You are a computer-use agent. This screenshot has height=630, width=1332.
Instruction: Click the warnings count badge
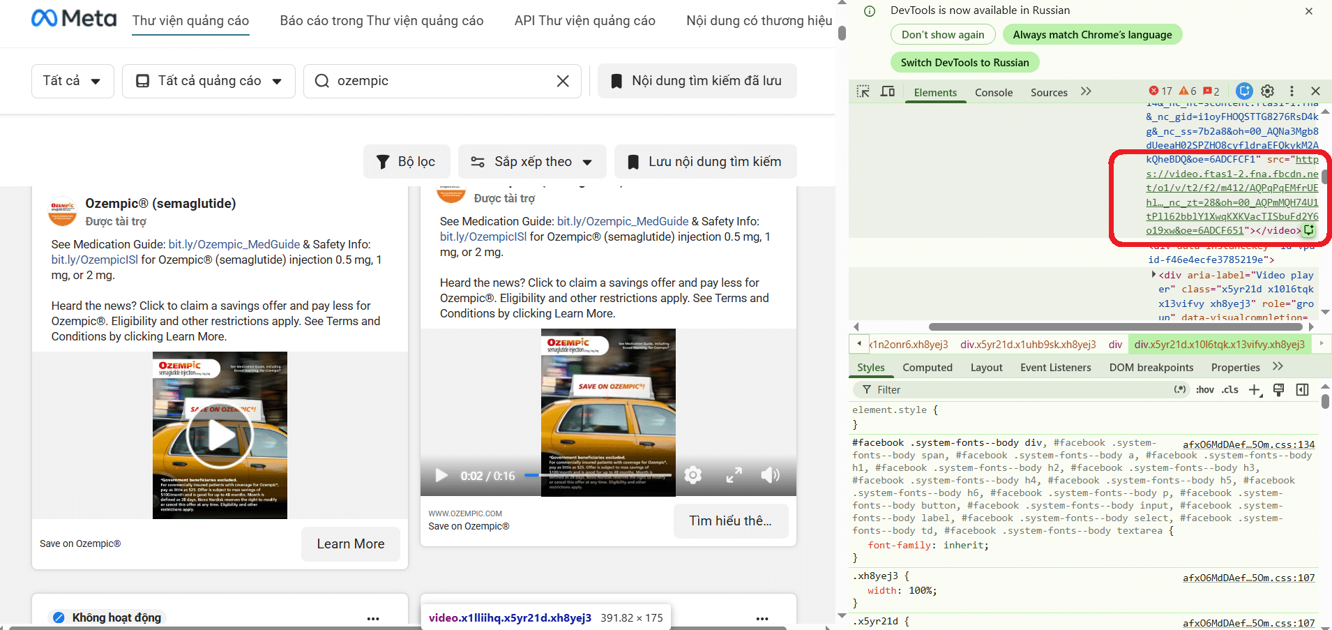coord(1188,91)
